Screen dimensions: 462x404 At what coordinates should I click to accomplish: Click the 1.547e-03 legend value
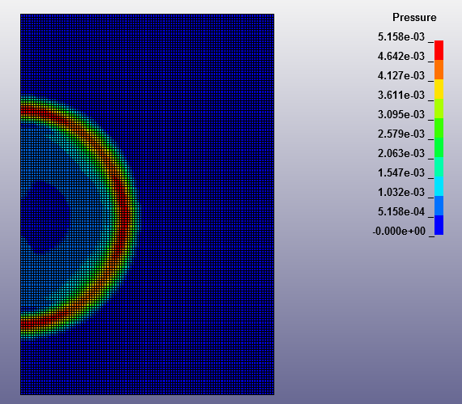tap(401, 172)
